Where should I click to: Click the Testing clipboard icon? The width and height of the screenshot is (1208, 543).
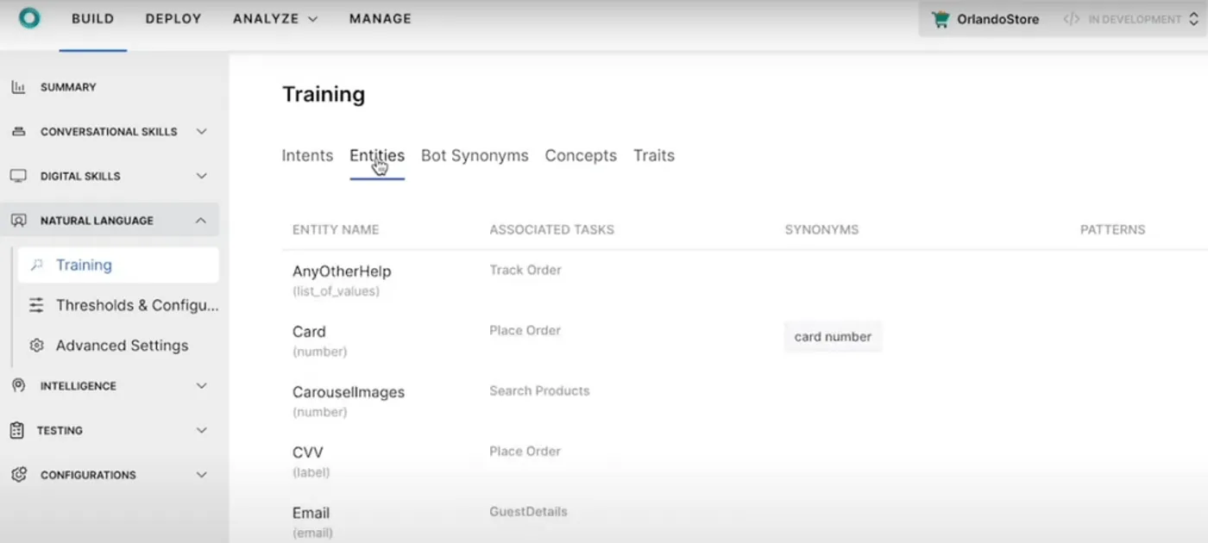point(16,430)
